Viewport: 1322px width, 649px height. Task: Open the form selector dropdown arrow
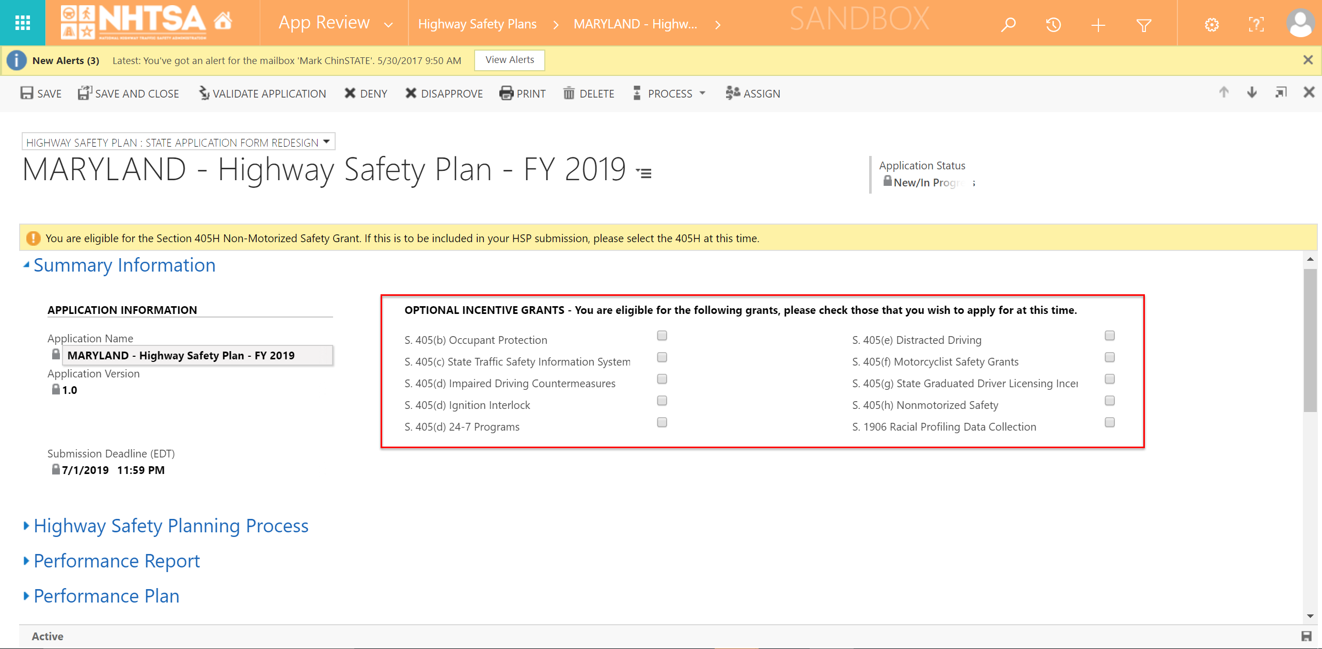[x=326, y=141]
